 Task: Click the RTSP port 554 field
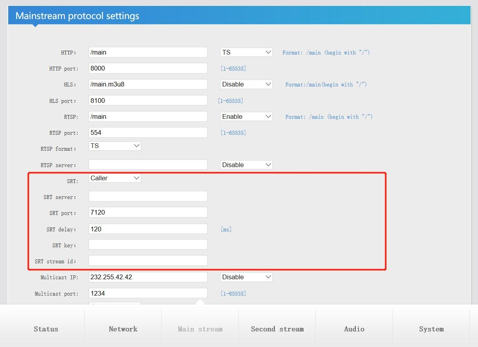(x=148, y=132)
